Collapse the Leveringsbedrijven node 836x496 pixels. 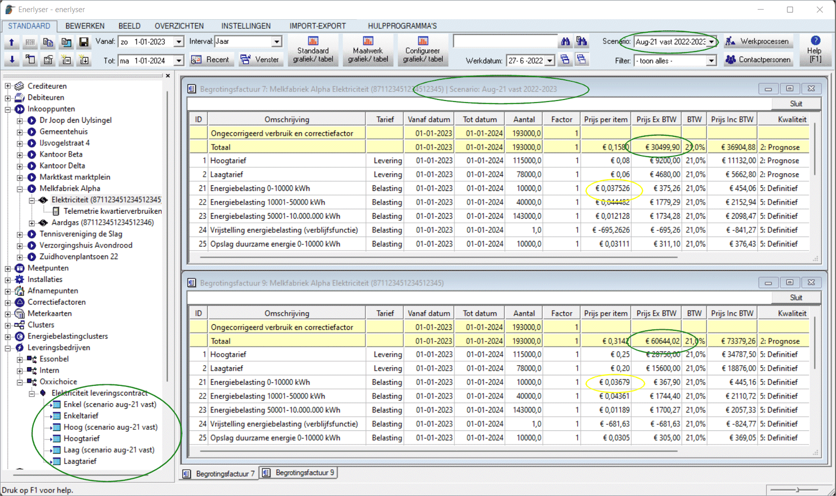pyautogui.click(x=8, y=348)
